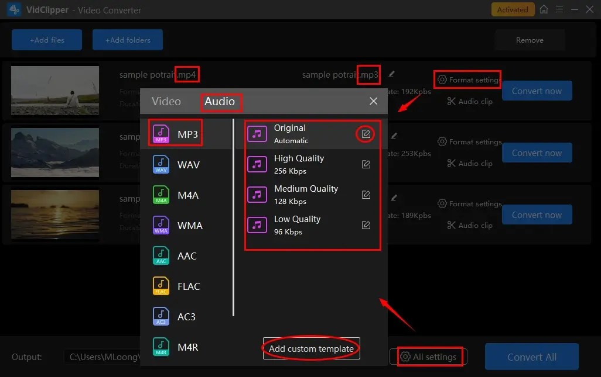601x377 pixels.
Task: Choose the WAV format icon
Action: [x=161, y=164]
